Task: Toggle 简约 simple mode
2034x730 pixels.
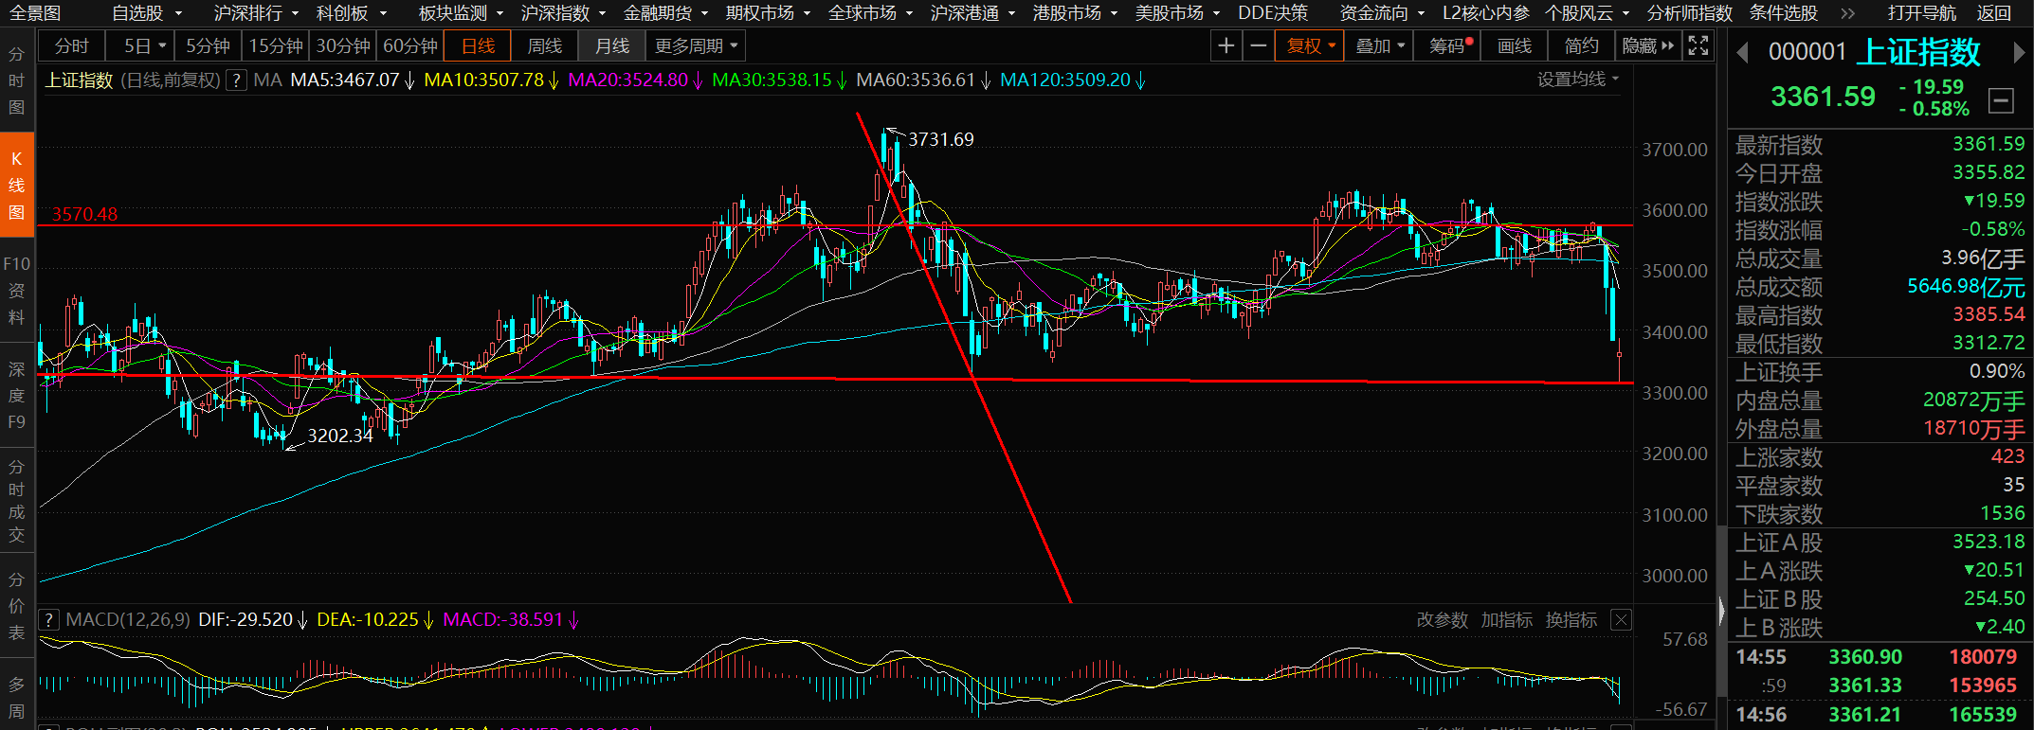Action: coord(1581,45)
